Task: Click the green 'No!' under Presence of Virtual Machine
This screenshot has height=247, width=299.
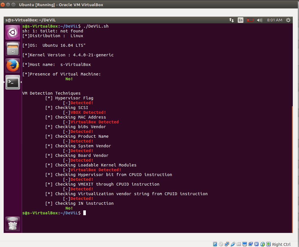Action: tap(69, 79)
